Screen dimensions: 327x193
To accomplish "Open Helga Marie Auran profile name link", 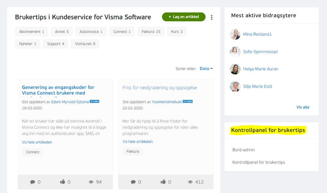I will (x=261, y=69).
